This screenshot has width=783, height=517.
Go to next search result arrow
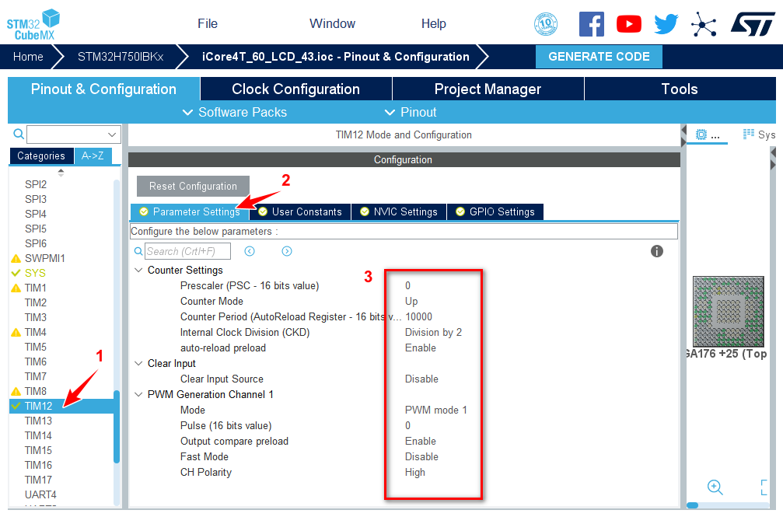pyautogui.click(x=287, y=251)
